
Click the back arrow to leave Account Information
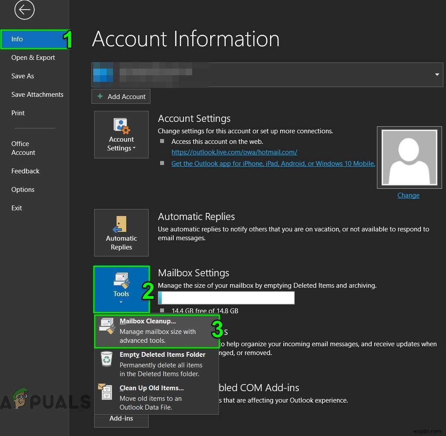click(24, 10)
